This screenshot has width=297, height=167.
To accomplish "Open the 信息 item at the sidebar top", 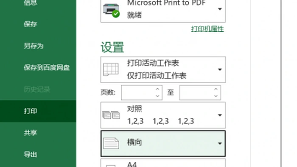I will 30,3.
